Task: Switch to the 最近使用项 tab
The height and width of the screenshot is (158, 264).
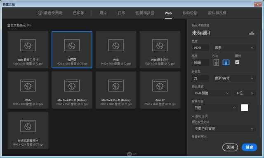Action: point(50,13)
